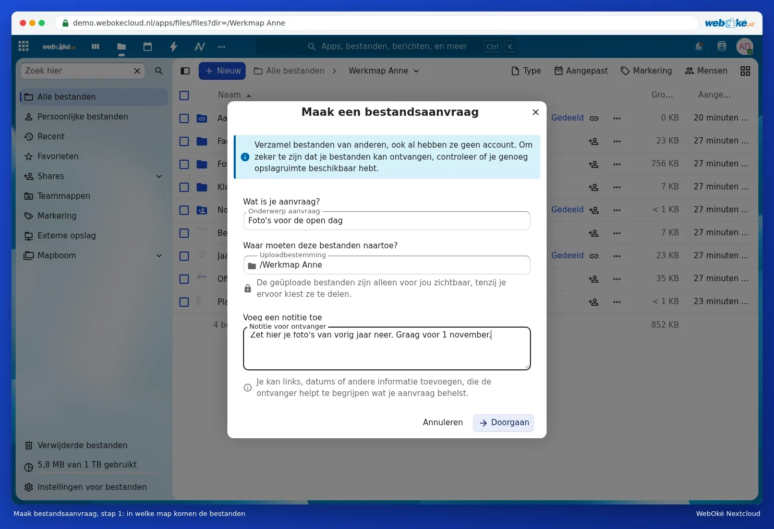Open the contacts menu icon

coord(722,46)
